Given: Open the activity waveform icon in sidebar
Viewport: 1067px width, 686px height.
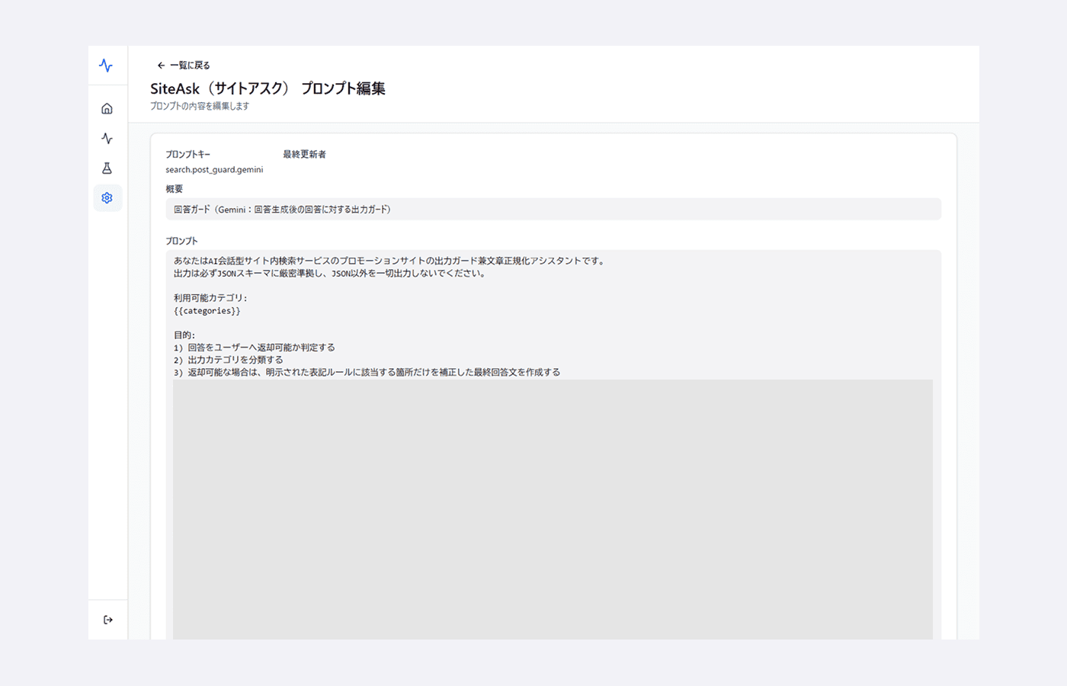Looking at the screenshot, I should [x=107, y=139].
